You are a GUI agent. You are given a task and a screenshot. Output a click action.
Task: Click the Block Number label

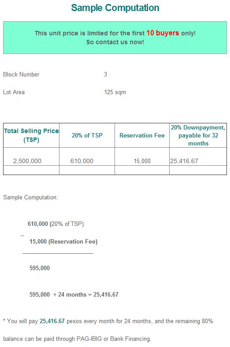coord(21,74)
